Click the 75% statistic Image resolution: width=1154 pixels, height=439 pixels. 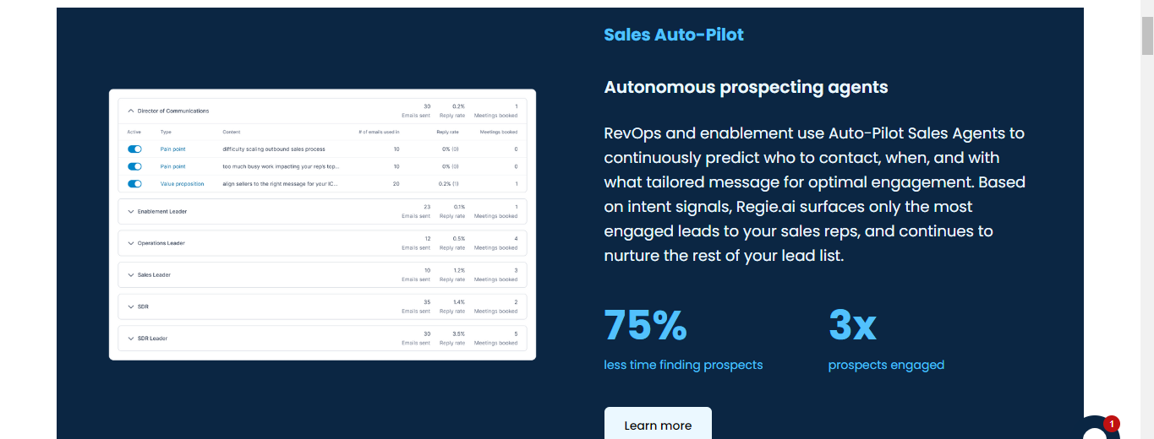[645, 326]
